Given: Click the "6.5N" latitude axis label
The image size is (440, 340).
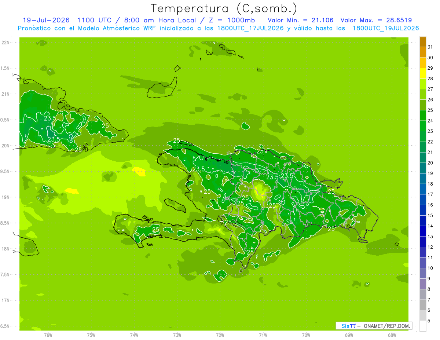Looking at the screenshot, I should click(5, 326).
